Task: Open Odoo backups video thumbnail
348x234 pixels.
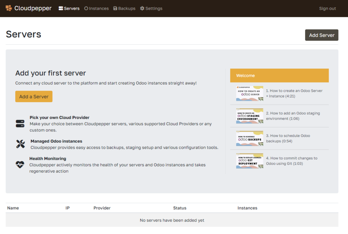Action: point(250,139)
